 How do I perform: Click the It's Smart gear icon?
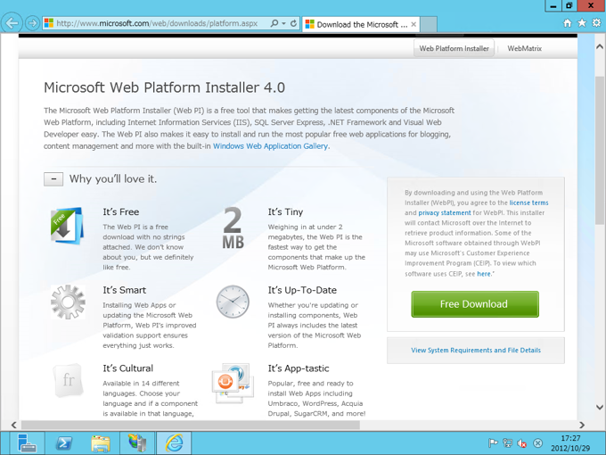click(x=68, y=302)
